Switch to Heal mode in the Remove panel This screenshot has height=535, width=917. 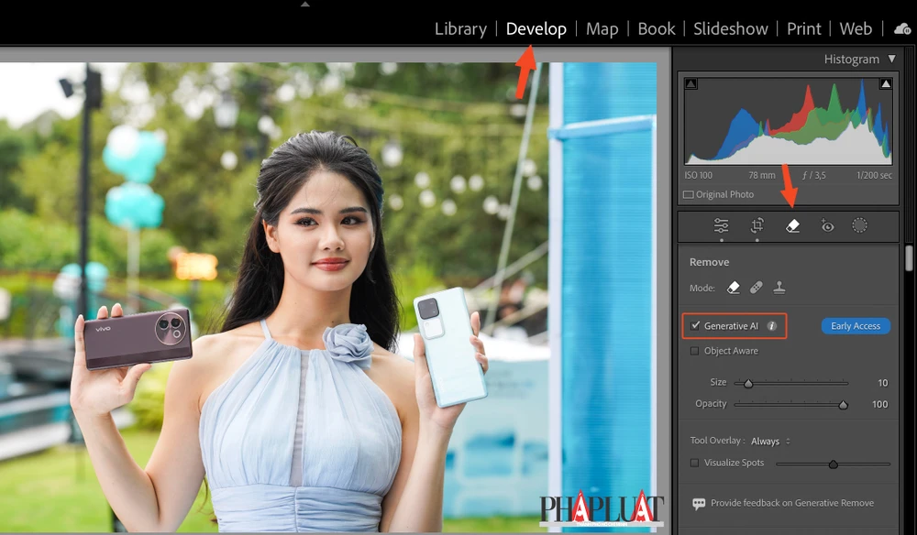pyautogui.click(x=755, y=287)
